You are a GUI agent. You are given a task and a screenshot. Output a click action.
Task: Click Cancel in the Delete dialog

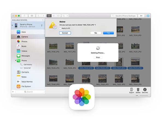click(65, 33)
